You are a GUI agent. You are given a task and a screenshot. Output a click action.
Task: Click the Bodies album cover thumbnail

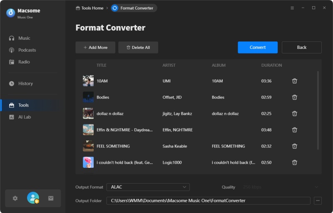point(88,97)
